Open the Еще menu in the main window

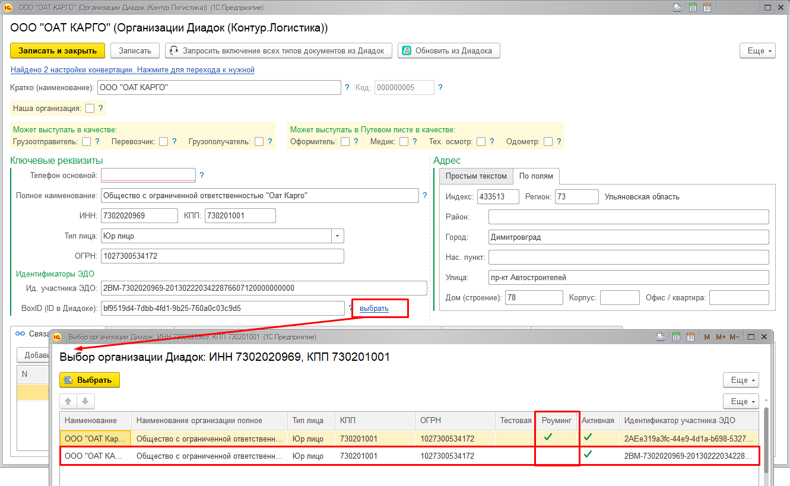[x=758, y=50]
